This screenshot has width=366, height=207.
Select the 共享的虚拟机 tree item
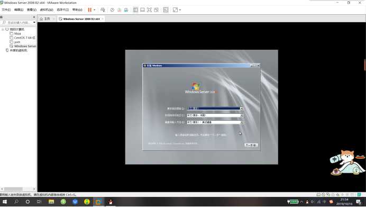(x=19, y=50)
